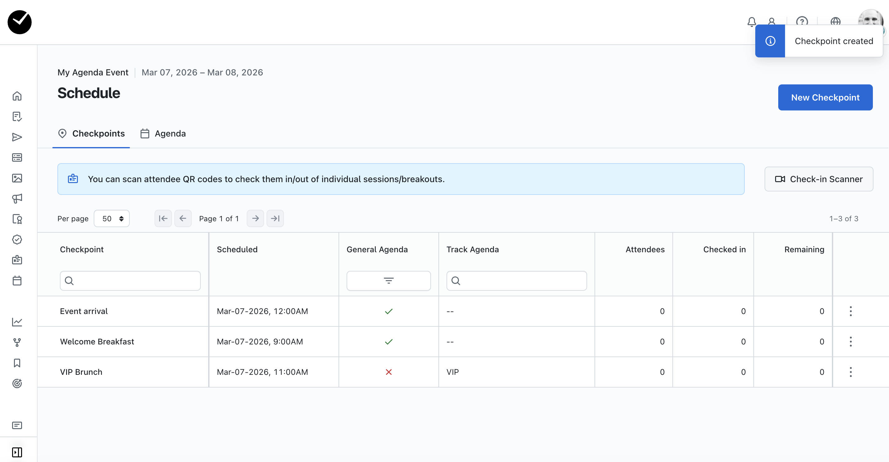Image resolution: width=889 pixels, height=462 pixels.
Task: Open actions menu for Event arrival row
Action: (x=850, y=311)
